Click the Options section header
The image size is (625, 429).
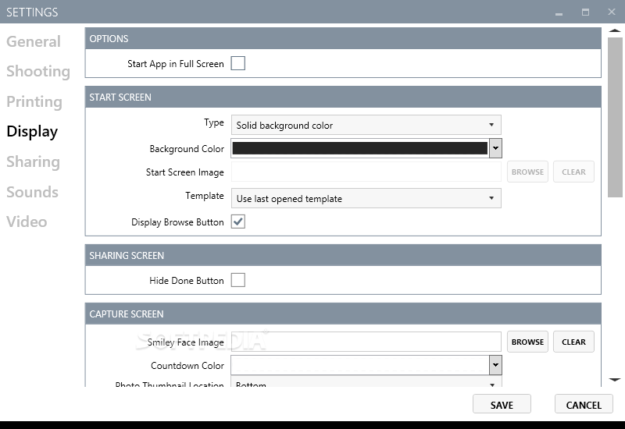tap(343, 38)
